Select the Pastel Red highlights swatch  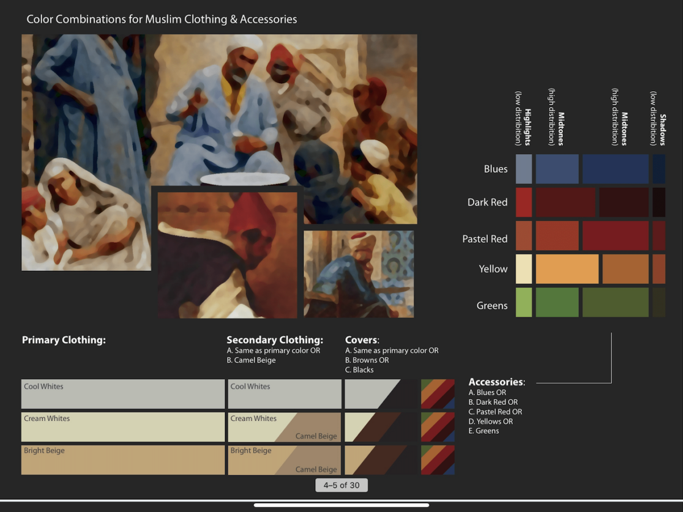click(523, 236)
